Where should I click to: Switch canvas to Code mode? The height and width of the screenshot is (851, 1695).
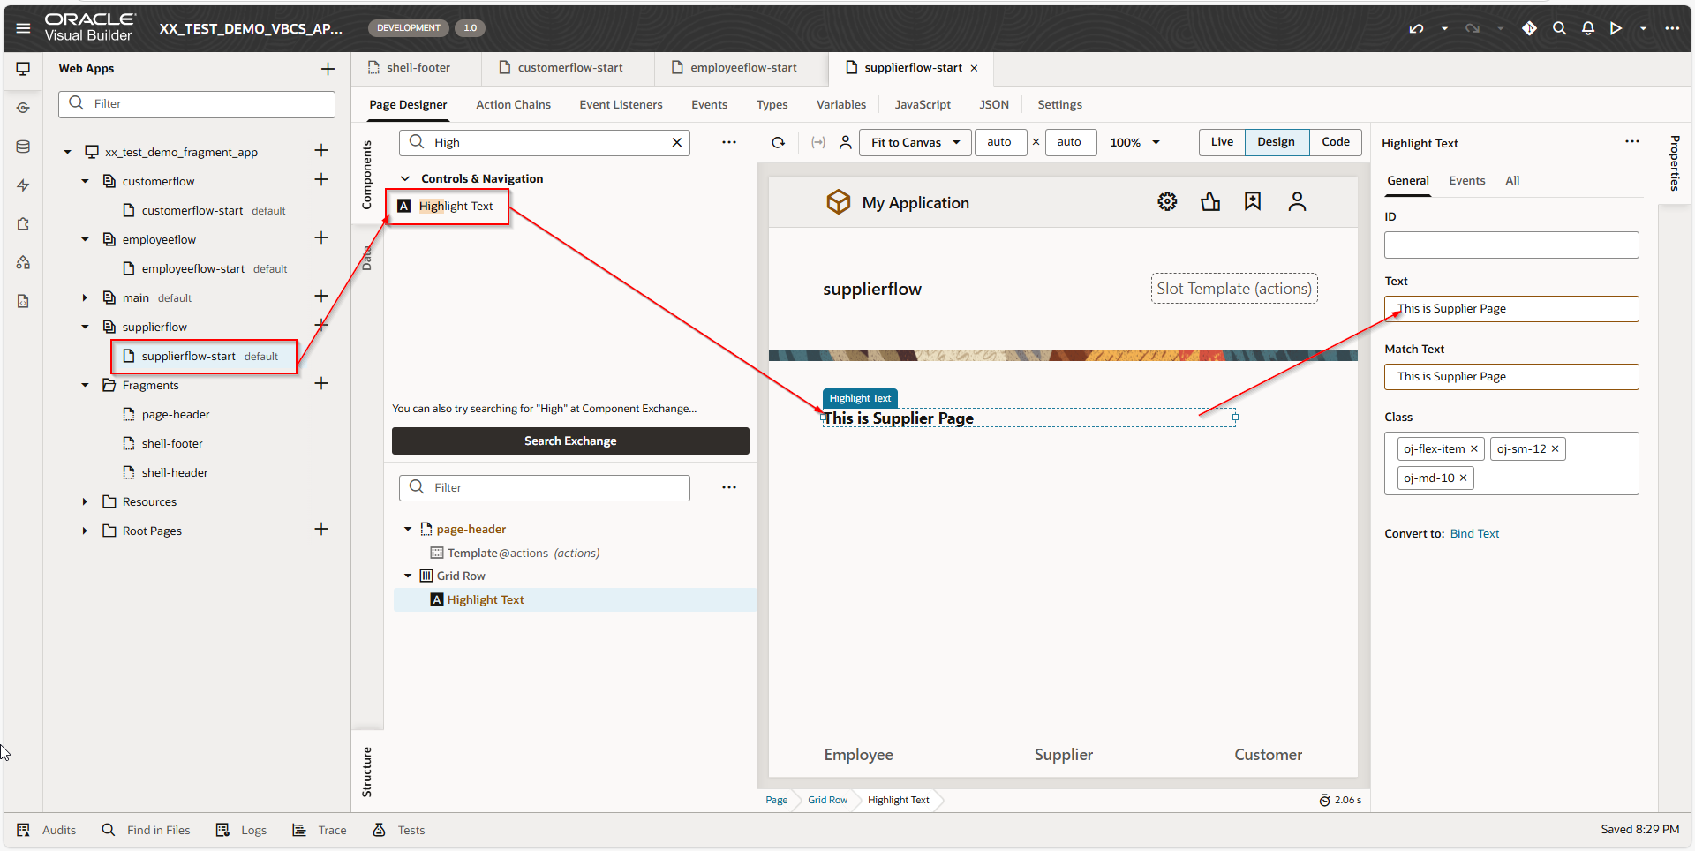[1335, 142]
